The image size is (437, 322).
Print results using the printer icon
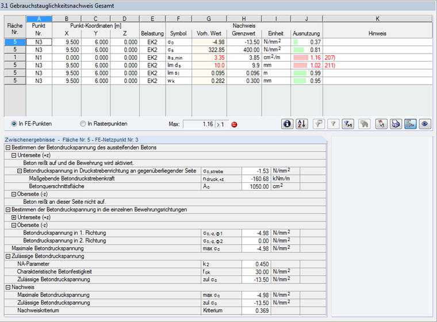coord(396,124)
